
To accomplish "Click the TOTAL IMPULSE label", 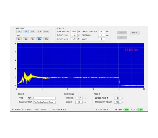I will point(63,31).
